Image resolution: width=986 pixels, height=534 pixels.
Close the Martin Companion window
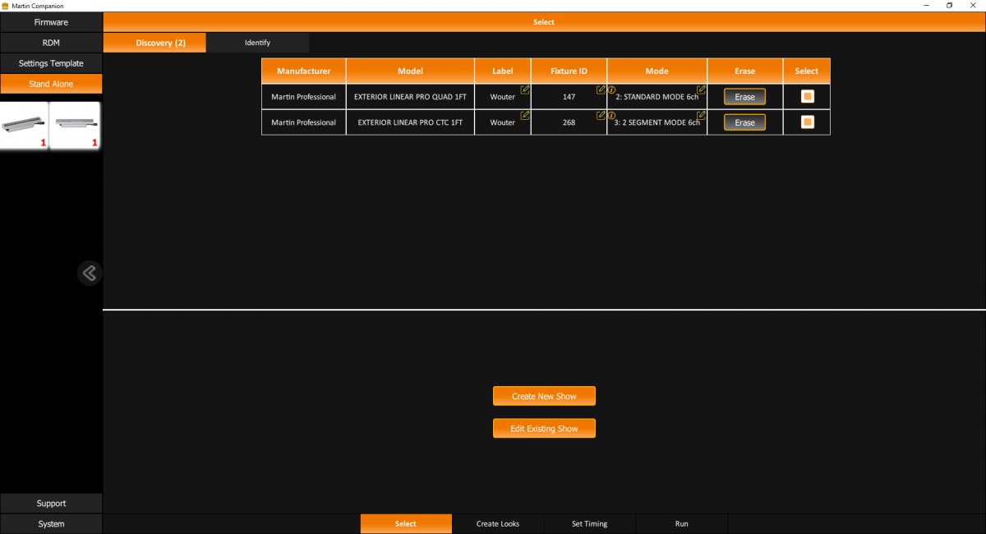973,5
